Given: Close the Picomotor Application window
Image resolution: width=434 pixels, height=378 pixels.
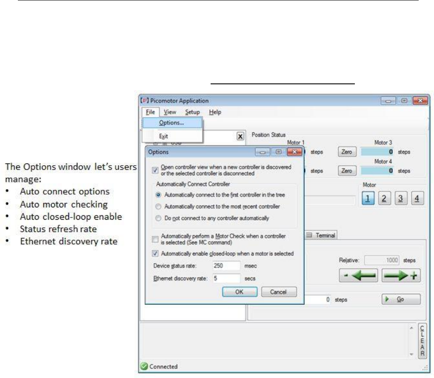Looking at the screenshot, I should click(420, 101).
